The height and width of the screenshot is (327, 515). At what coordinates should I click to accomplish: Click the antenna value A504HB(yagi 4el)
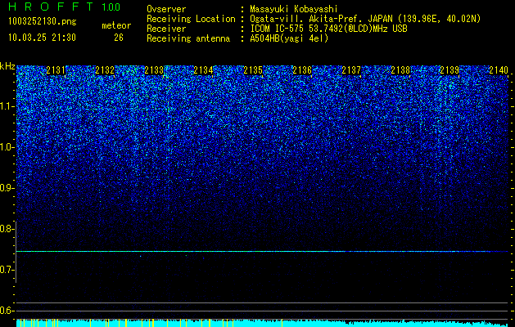point(289,38)
